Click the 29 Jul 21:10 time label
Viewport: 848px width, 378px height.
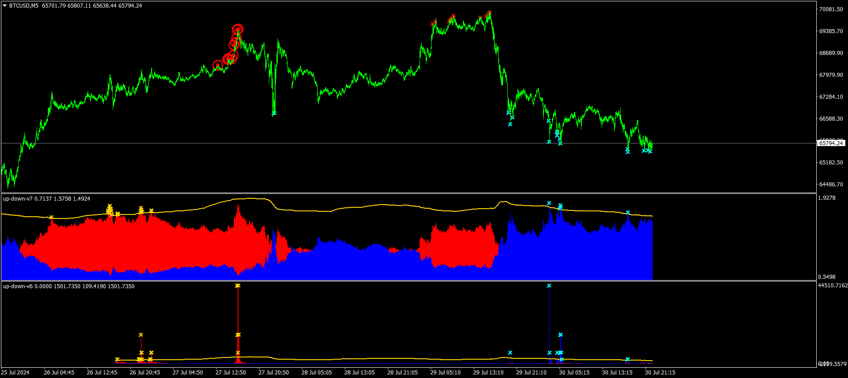tap(531, 373)
